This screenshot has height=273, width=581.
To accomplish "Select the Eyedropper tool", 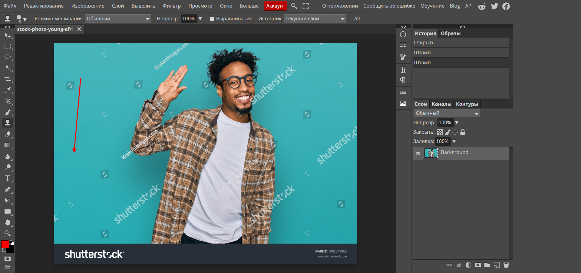I will (8, 90).
